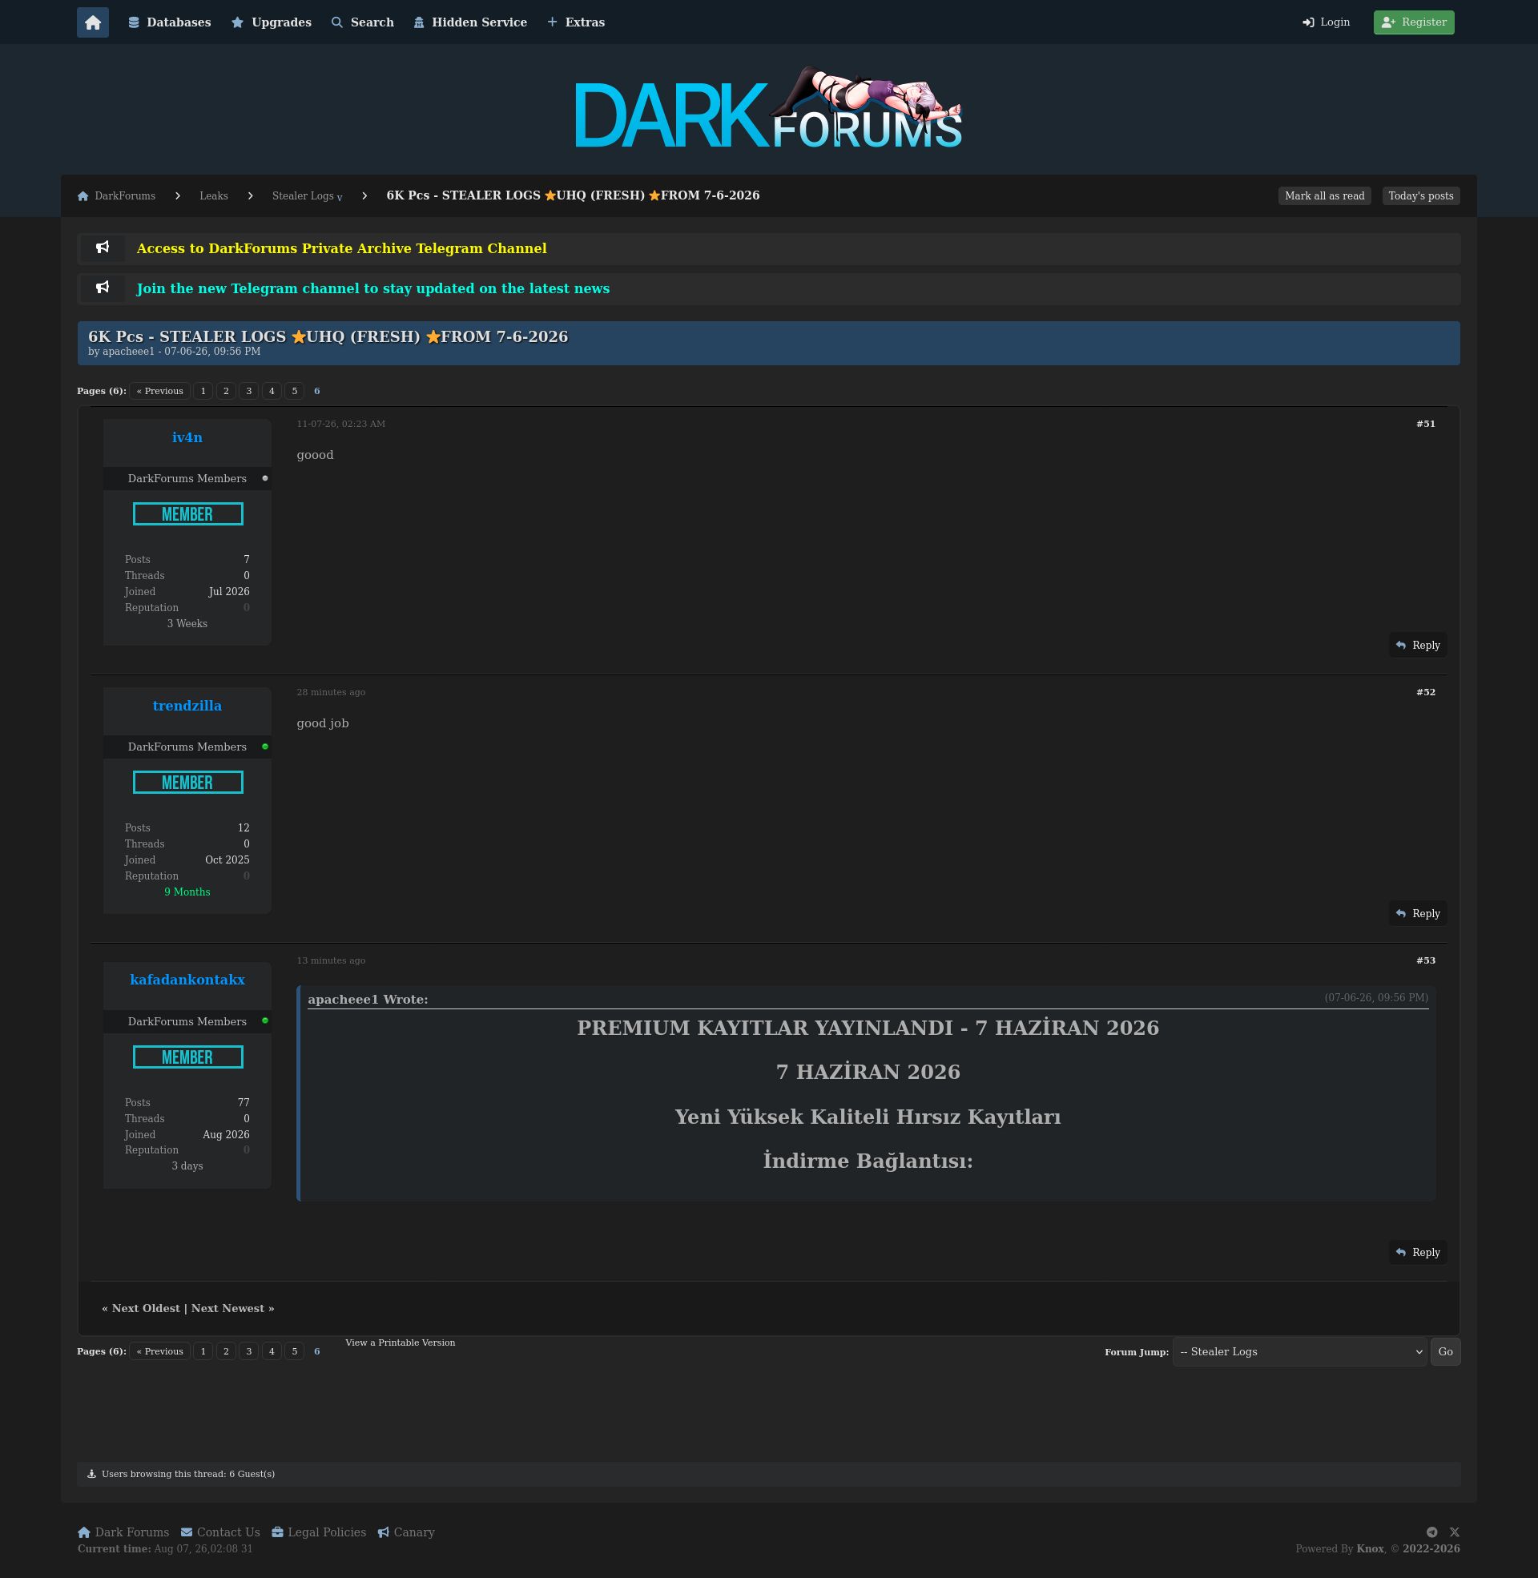Open the new Telegram channel news link
This screenshot has height=1578, width=1538.
[373, 289]
